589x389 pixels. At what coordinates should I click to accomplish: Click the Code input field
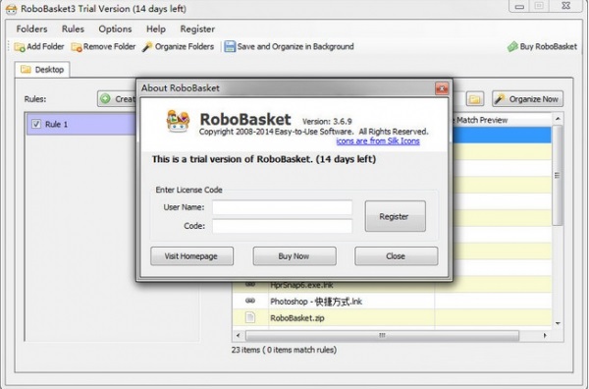pos(282,226)
